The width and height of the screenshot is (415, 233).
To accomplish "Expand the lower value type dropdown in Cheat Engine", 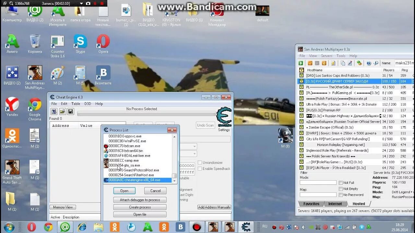I will click(x=194, y=154).
